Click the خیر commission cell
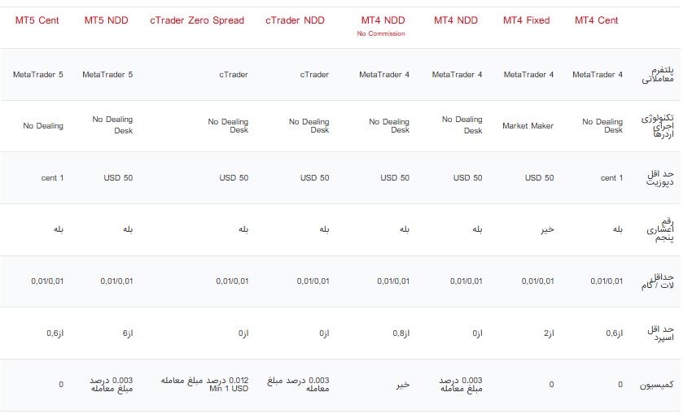 (x=403, y=385)
